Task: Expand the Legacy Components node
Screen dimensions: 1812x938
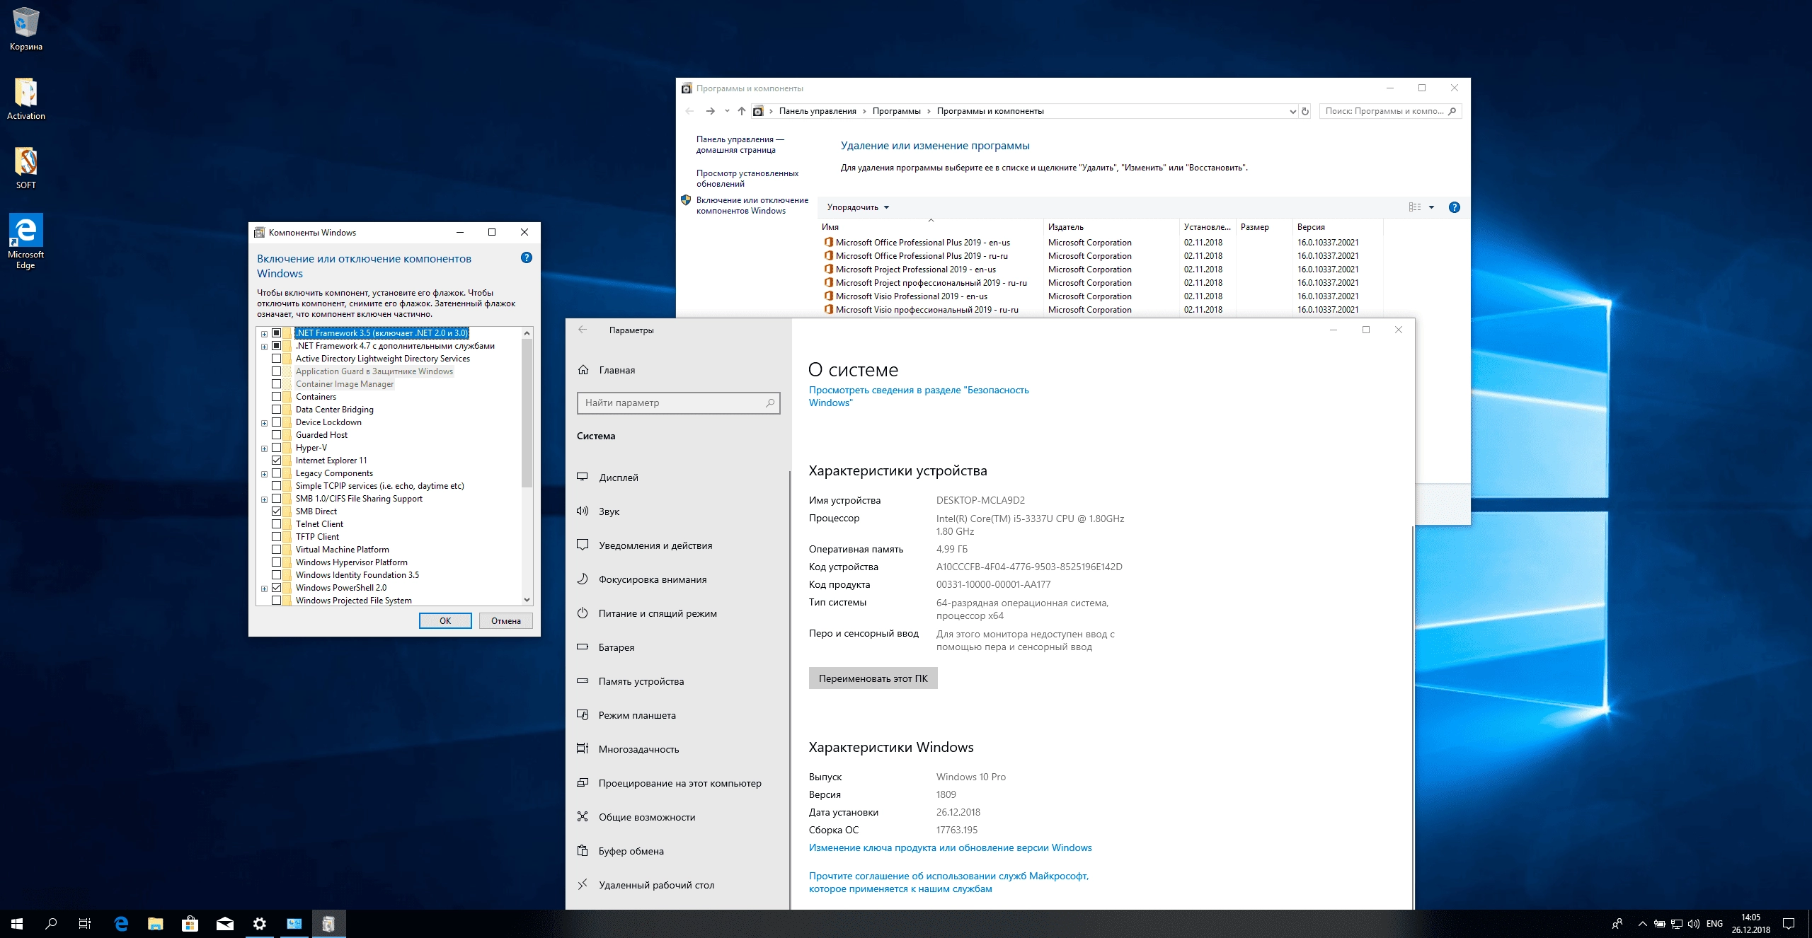Action: tap(264, 474)
